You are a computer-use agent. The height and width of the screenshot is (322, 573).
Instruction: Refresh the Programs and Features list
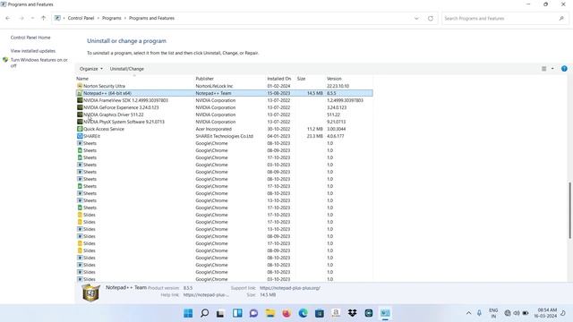pyautogui.click(x=431, y=18)
